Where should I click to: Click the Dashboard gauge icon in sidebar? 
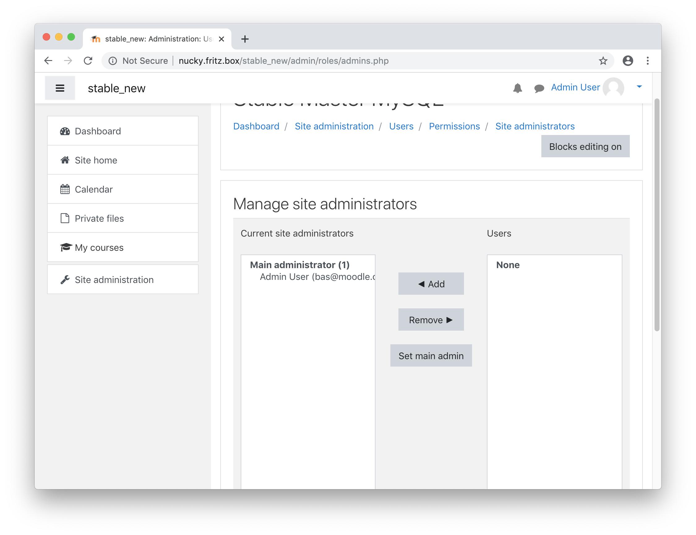click(65, 131)
